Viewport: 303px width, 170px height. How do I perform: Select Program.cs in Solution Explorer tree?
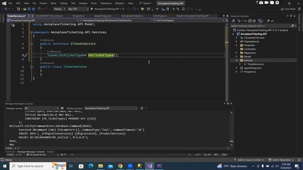click(250, 72)
